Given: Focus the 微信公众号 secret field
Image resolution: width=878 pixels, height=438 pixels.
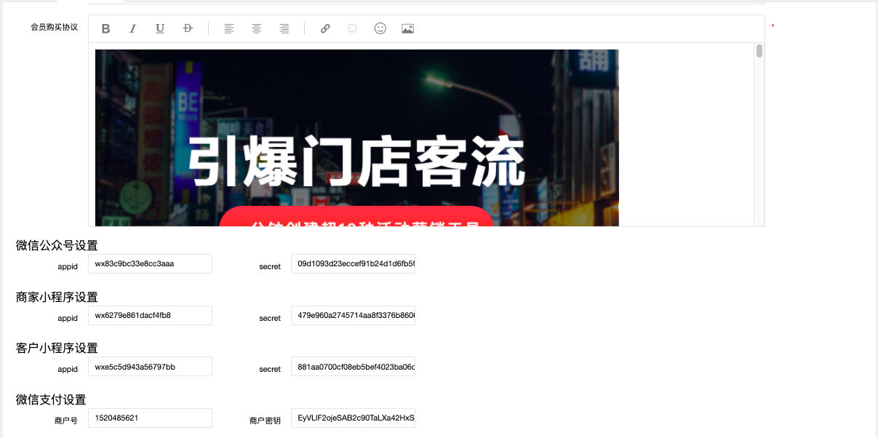Looking at the screenshot, I should tap(353, 263).
